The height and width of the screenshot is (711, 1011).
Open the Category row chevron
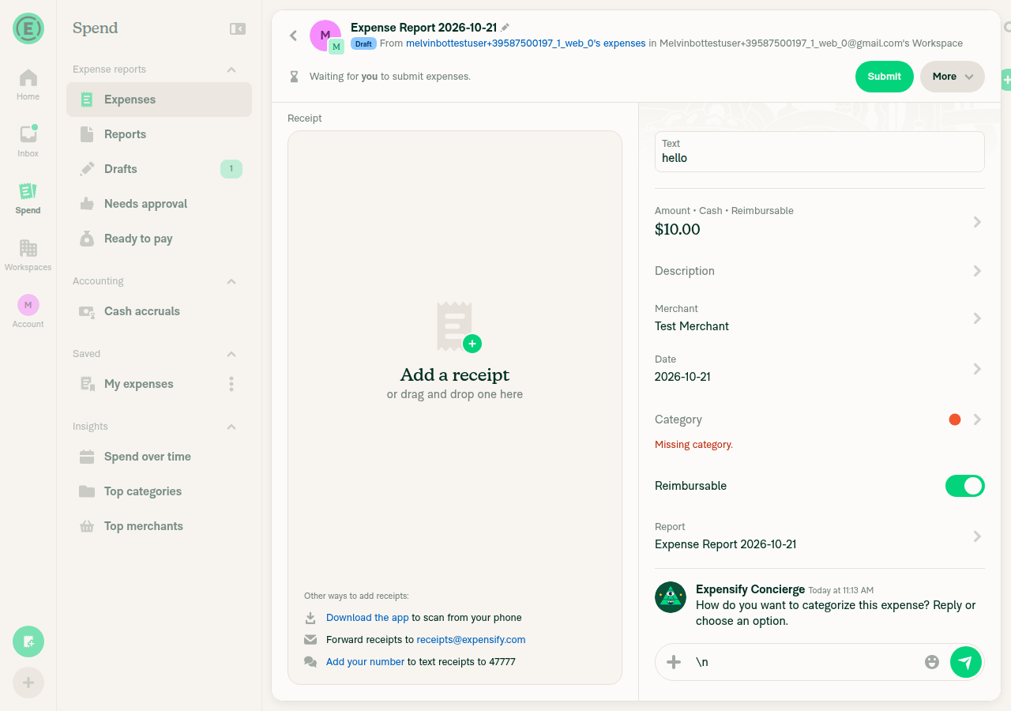tap(977, 419)
